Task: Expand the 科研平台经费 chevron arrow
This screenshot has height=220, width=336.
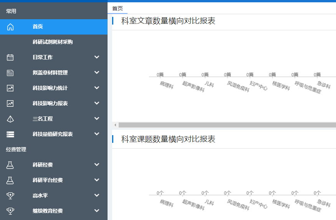Action: 97,180
